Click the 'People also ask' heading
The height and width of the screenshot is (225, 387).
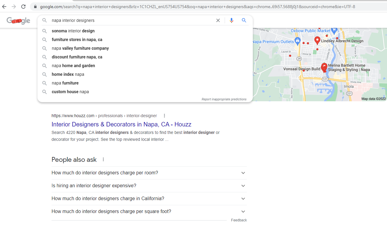(74, 160)
